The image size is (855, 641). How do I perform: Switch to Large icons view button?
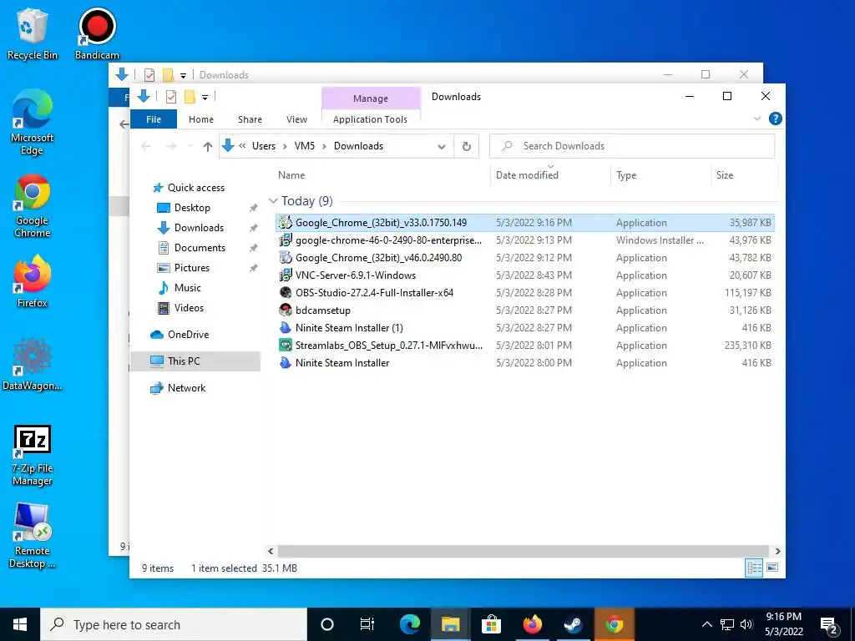pyautogui.click(x=772, y=568)
